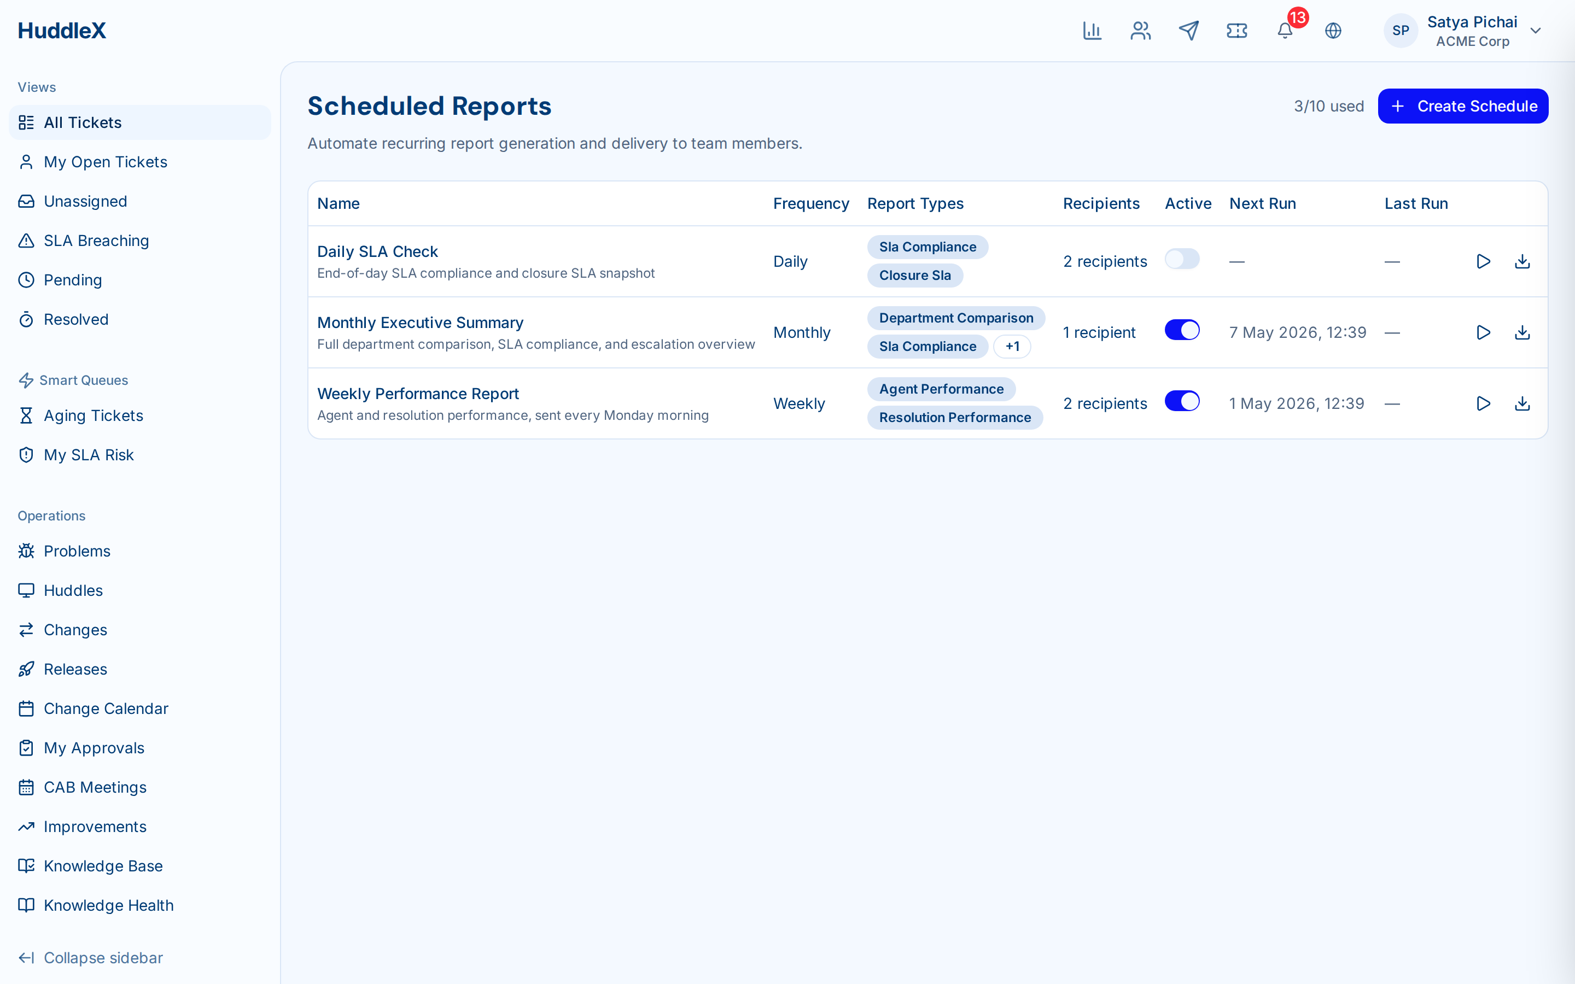Screen dimensions: 1575x984
Task: Download Weekly Performance Report
Action: tap(1522, 403)
